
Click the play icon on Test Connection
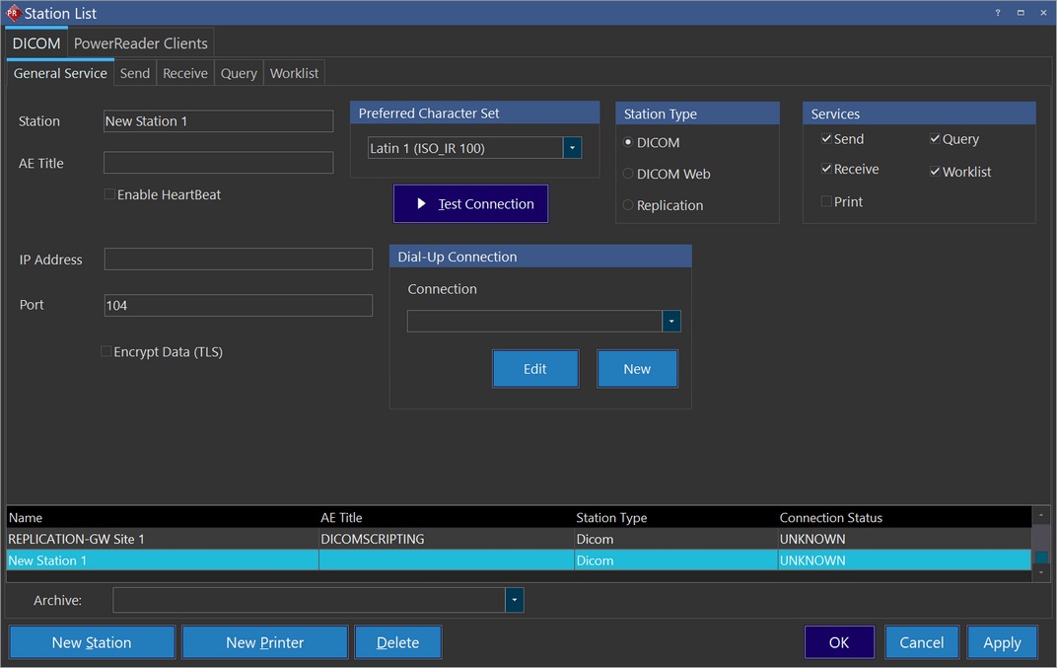click(421, 203)
